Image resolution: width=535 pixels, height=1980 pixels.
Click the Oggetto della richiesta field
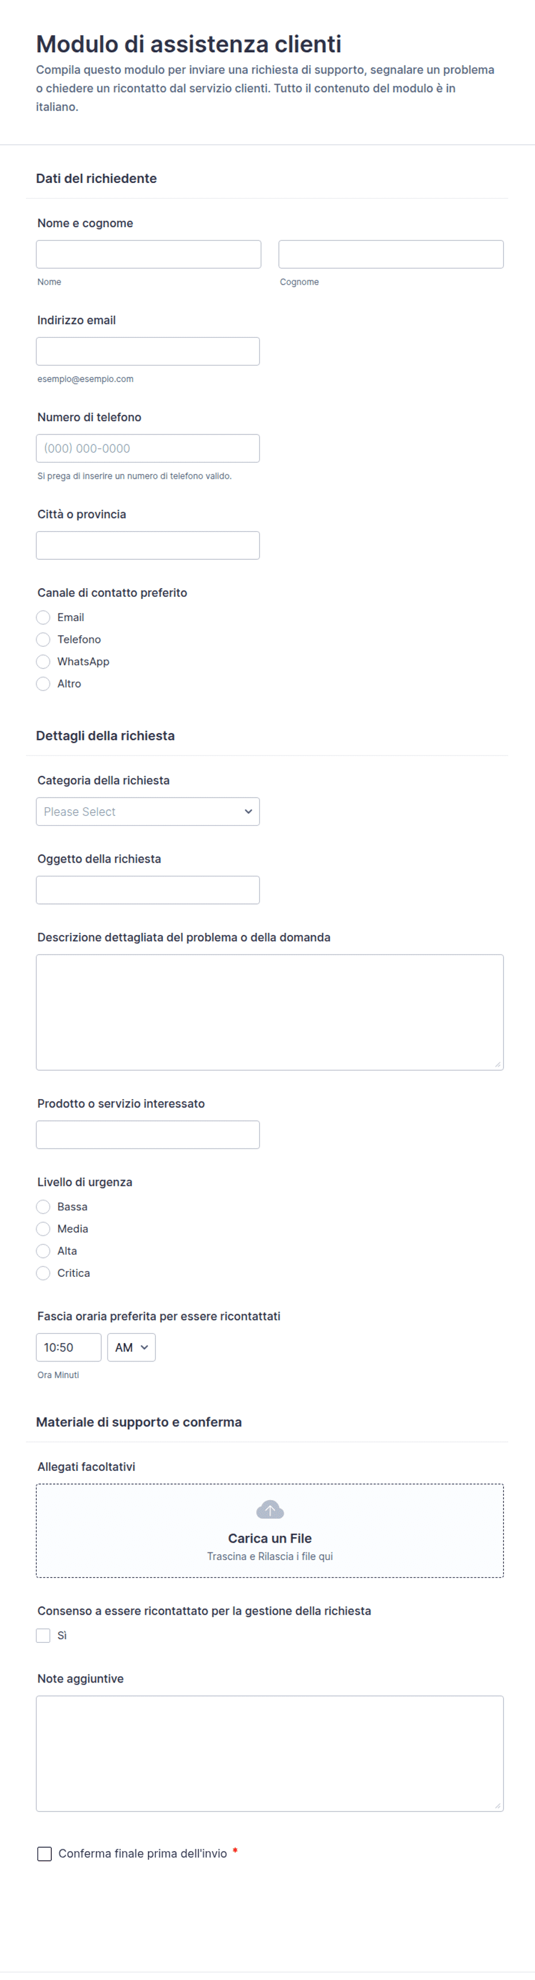[148, 890]
